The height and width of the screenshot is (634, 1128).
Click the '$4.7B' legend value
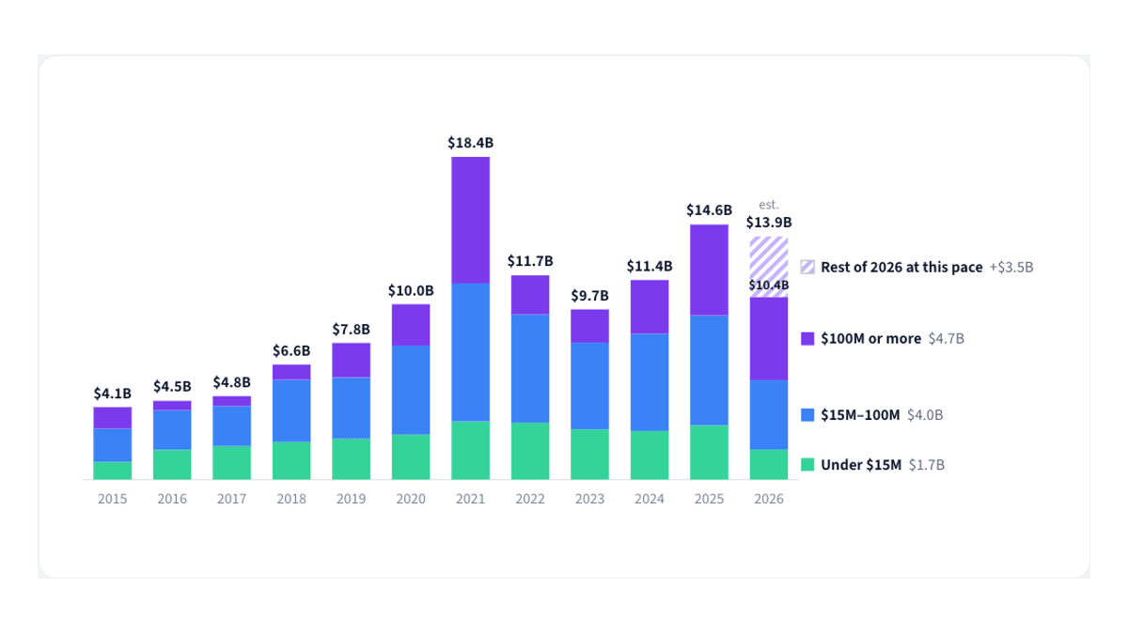click(947, 339)
